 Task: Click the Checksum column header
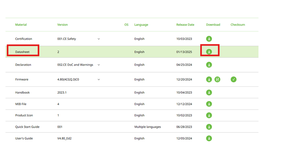point(238,25)
